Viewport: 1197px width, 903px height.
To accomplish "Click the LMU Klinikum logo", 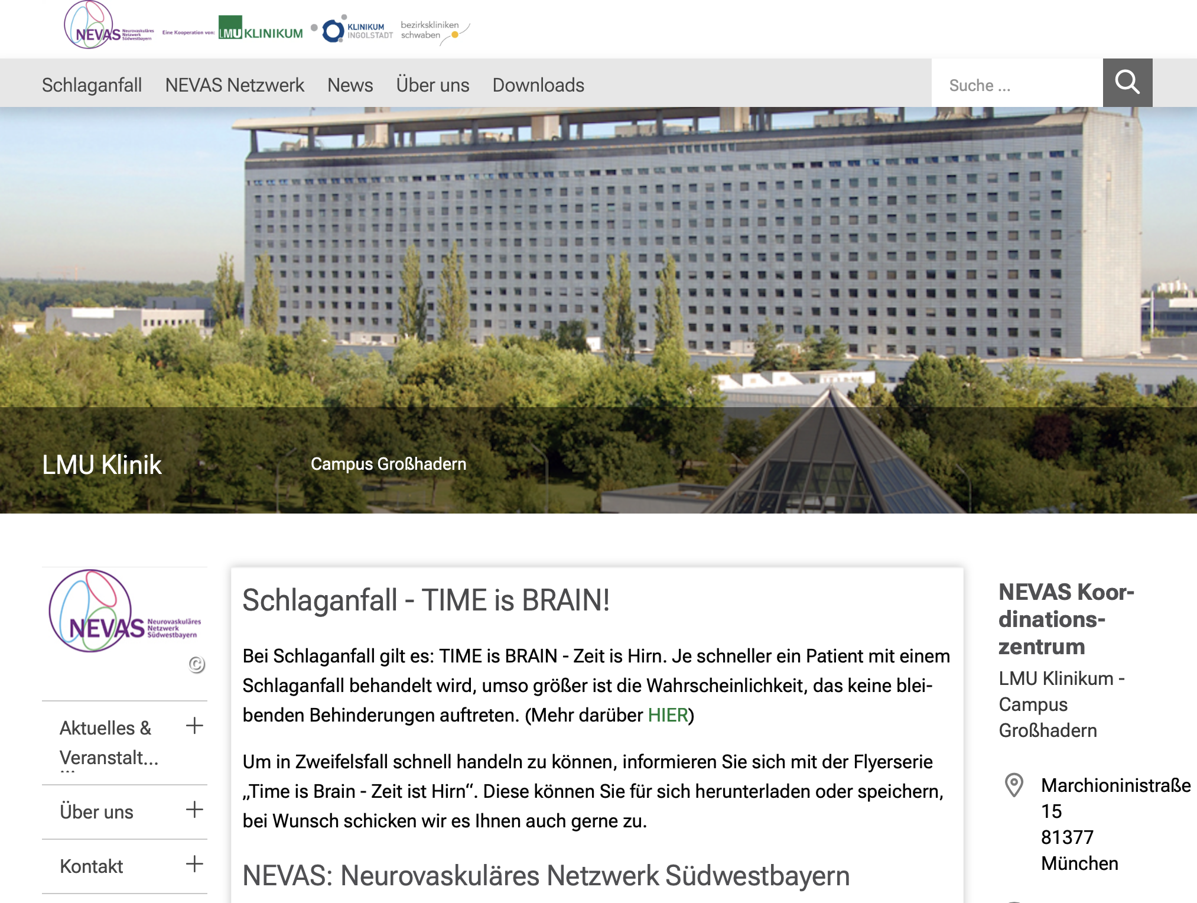I will (x=261, y=28).
